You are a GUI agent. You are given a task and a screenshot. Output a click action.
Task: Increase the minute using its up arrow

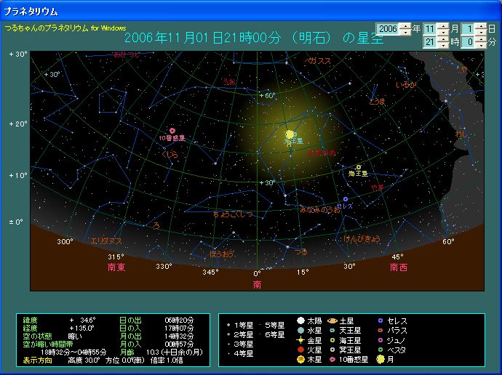(x=481, y=39)
